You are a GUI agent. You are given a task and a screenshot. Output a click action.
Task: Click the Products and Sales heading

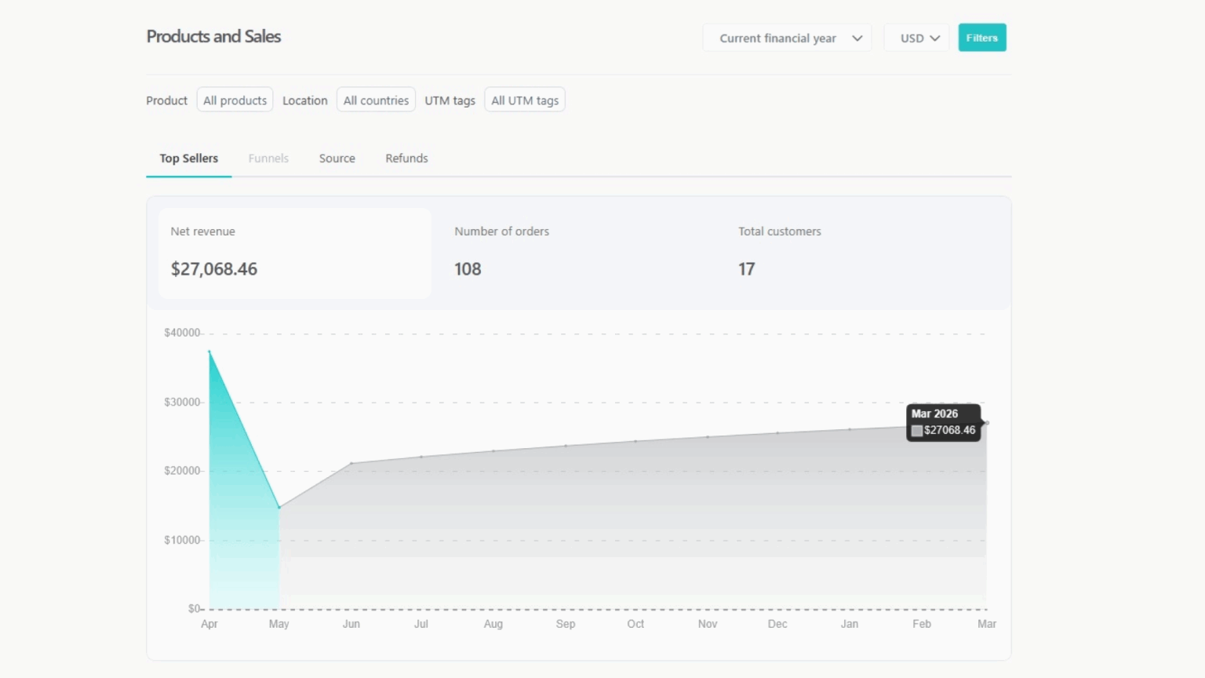tap(213, 36)
